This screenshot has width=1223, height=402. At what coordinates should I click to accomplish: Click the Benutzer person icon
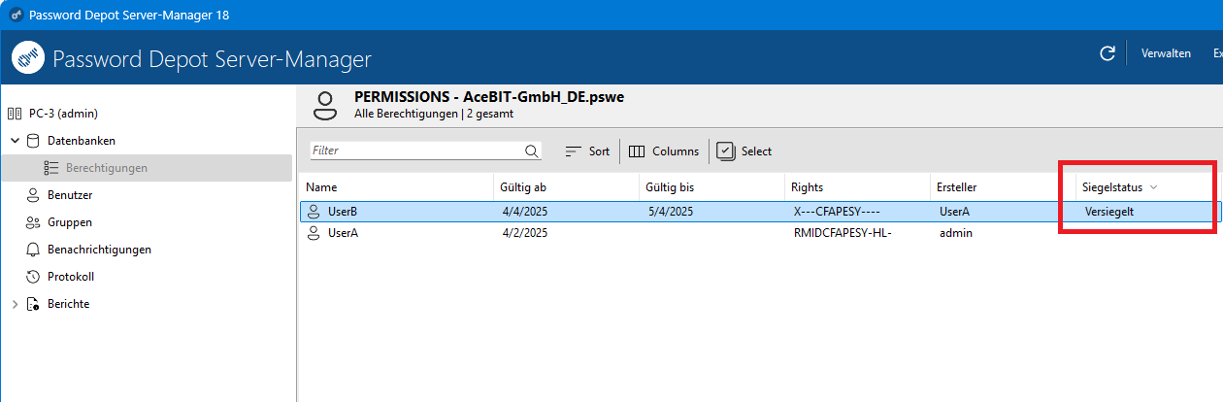[x=32, y=195]
